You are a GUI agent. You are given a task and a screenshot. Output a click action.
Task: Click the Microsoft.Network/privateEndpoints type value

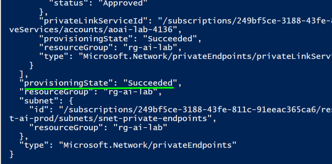147,145
